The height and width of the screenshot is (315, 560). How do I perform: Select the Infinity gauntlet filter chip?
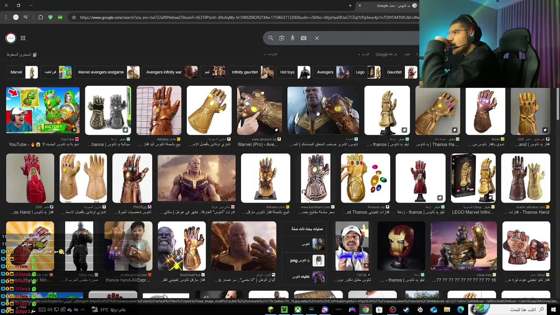pyautogui.click(x=251, y=72)
